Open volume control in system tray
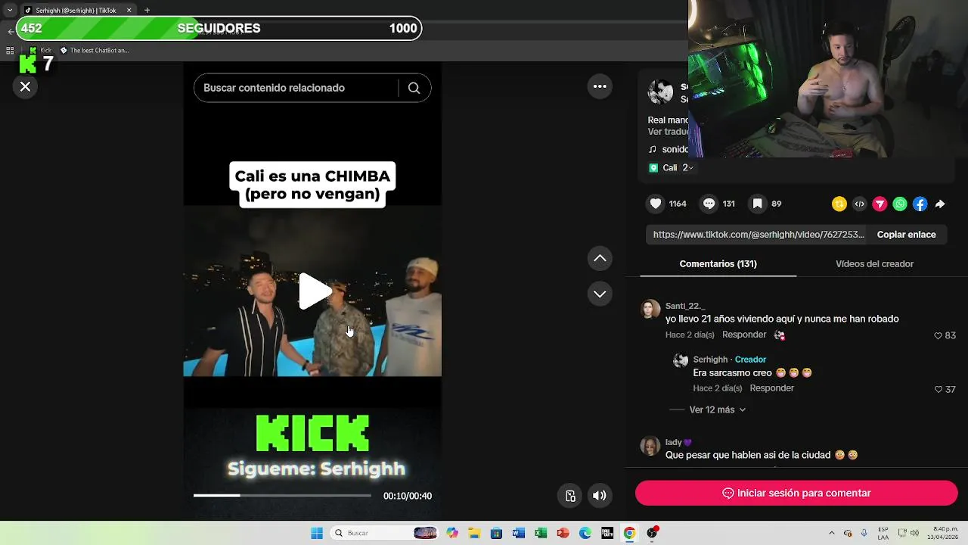The image size is (968, 545). click(x=914, y=533)
